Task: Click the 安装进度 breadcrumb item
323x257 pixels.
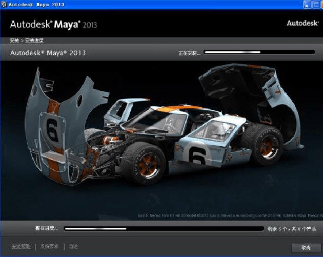Action: click(34, 41)
